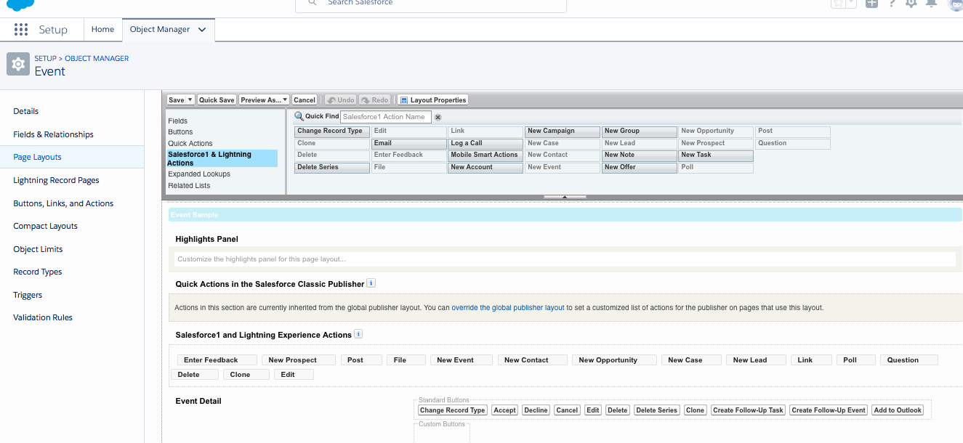Viewport: 963px width, 443px height.
Task: Select Create Follow-Up Task standard button
Action: [x=748, y=410]
